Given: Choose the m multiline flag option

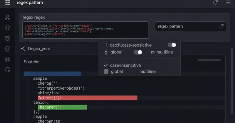Looking at the screenshot, I should pos(162,52).
